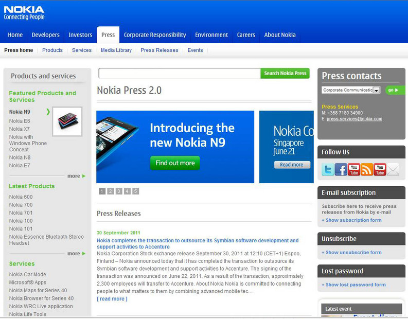Click read more under the press release
The image size is (408, 319).
(x=112, y=299)
